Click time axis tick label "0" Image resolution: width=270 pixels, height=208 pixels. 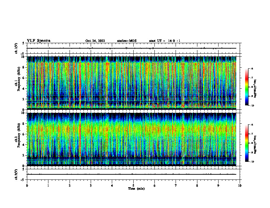tap(27, 186)
